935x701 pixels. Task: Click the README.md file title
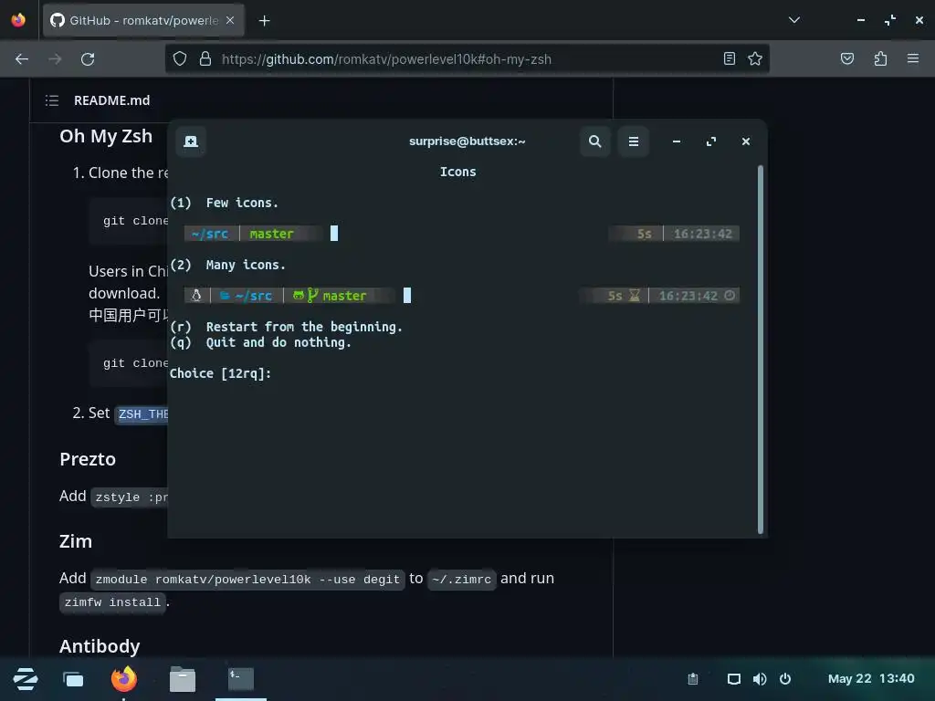[x=112, y=100]
